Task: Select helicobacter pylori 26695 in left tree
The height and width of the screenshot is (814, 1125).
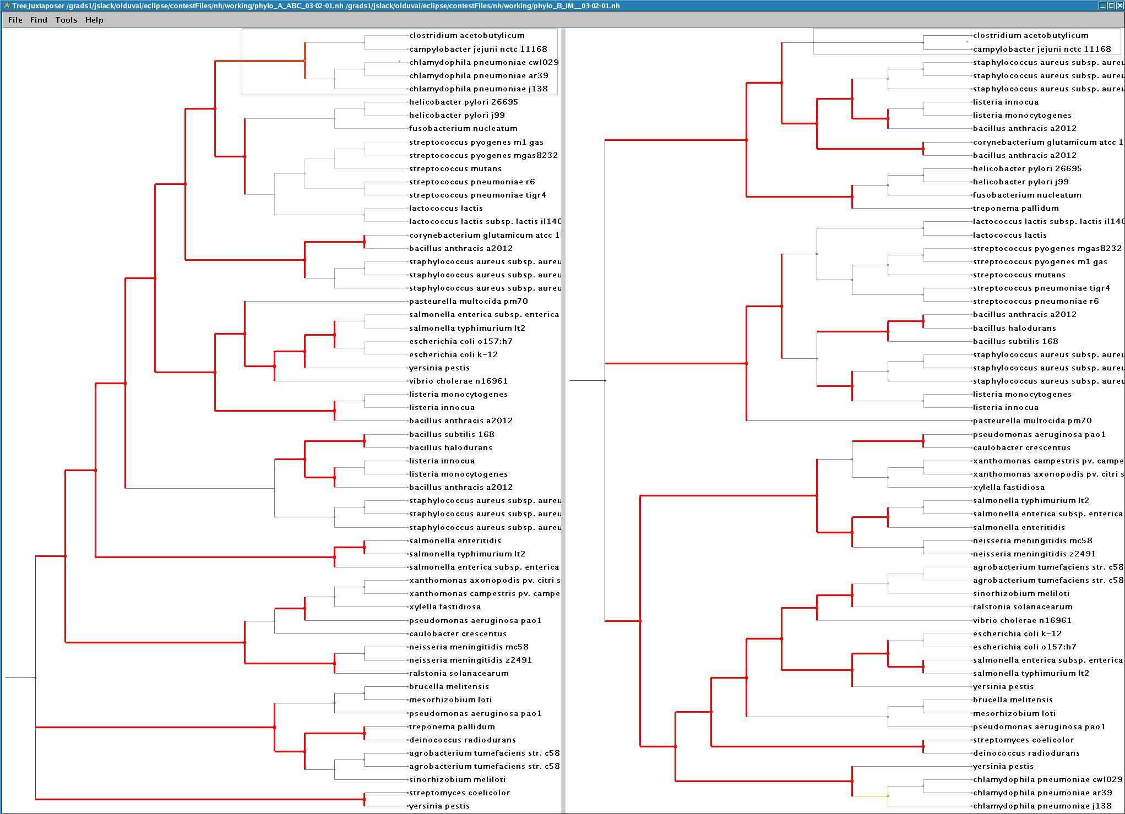Action: tap(463, 102)
